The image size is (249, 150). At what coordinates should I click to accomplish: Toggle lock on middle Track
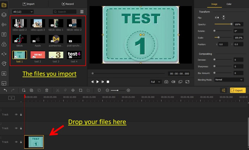click(x=21, y=128)
